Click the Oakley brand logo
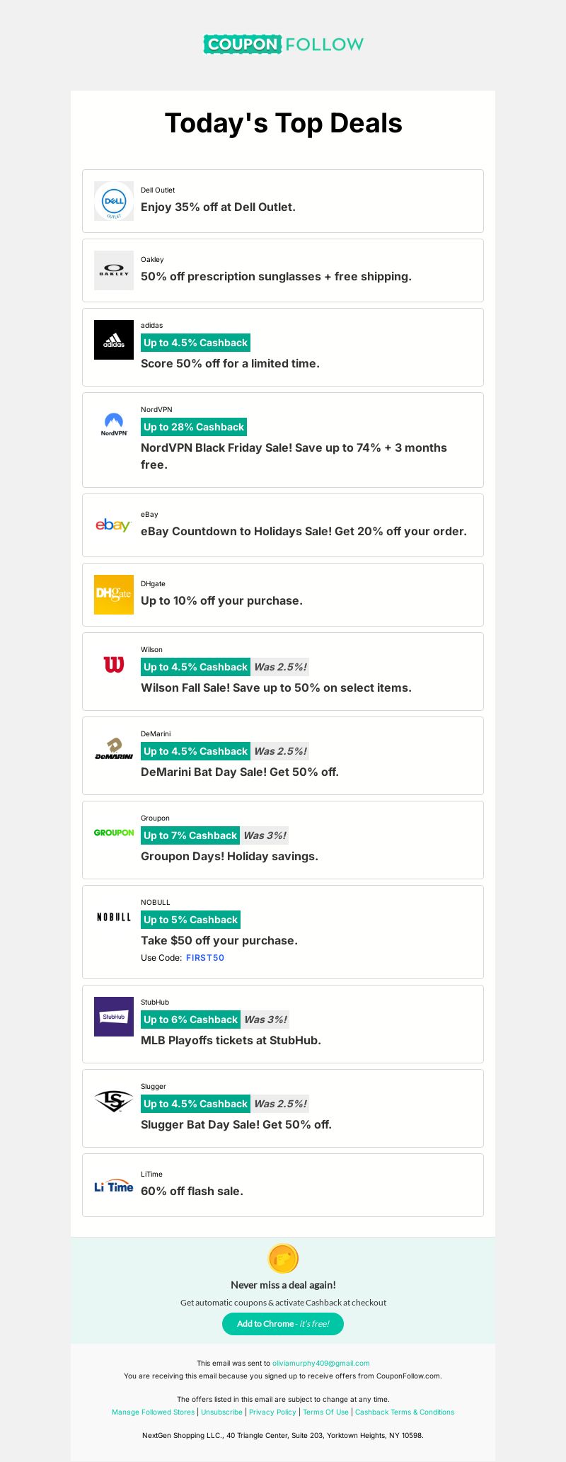The width and height of the screenshot is (566, 1462). pyautogui.click(x=114, y=270)
